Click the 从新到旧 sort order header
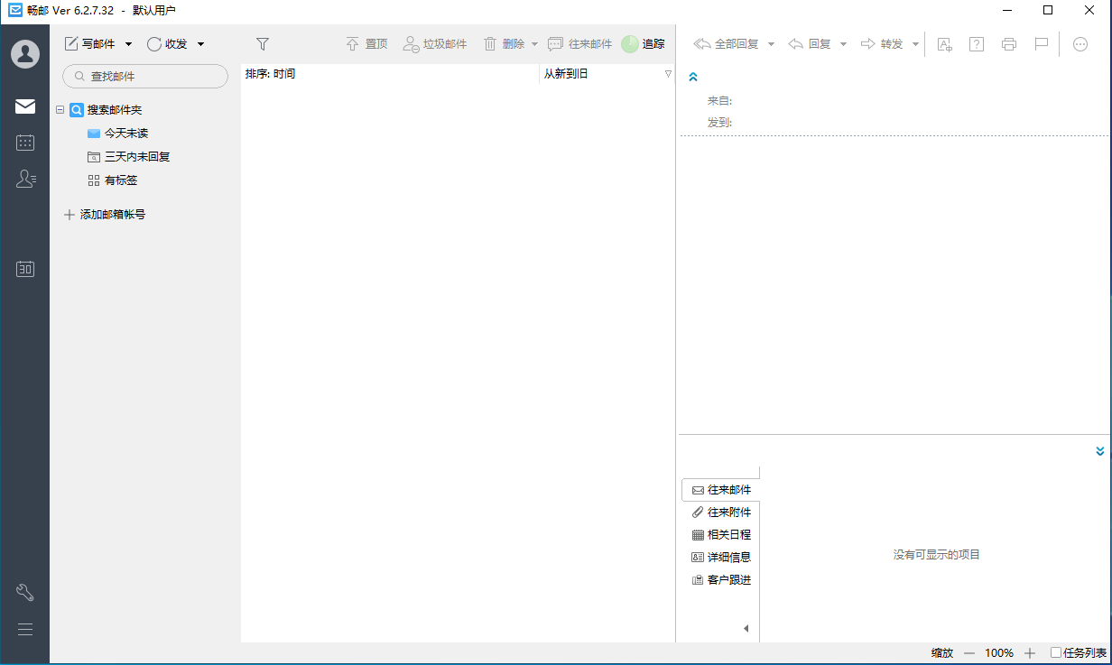This screenshot has width=1112, height=665. click(566, 74)
